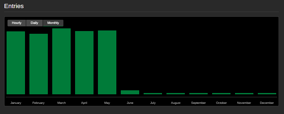Click the "February" axis label
Viewport: 284px width, 114px height.
38,103
